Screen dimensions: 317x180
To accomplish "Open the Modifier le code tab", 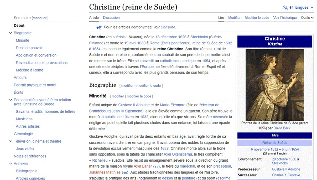I will [x=257, y=18].
